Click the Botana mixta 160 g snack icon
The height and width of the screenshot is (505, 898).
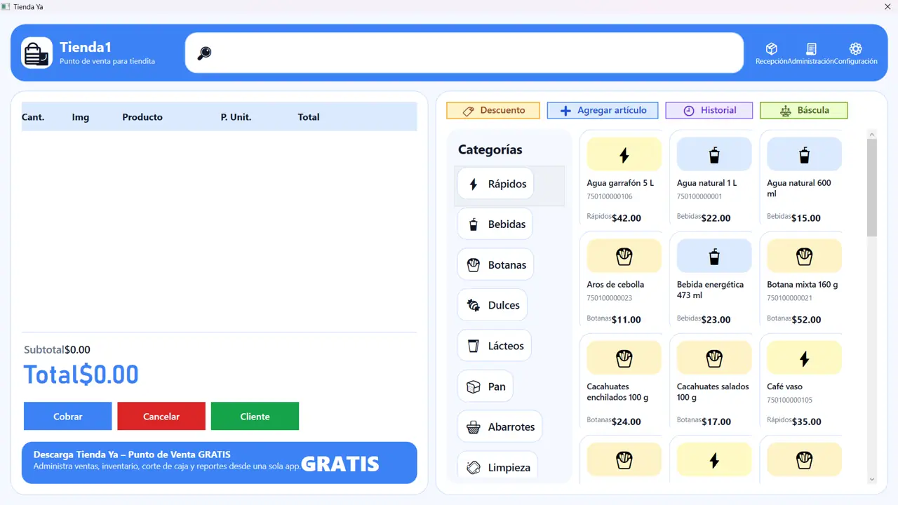tap(804, 257)
